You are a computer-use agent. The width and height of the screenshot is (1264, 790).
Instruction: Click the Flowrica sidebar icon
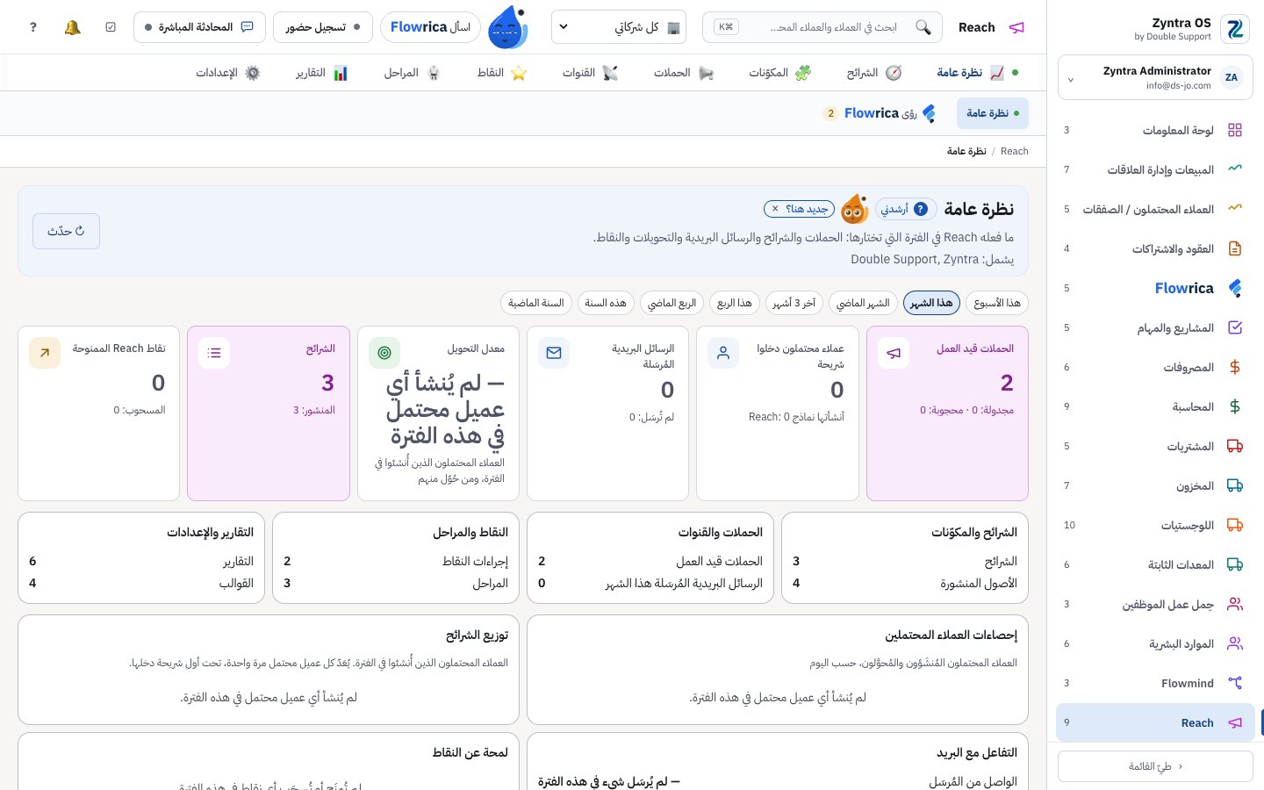coord(1235,288)
